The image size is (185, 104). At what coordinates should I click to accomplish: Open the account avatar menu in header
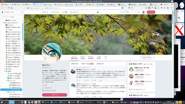tap(143, 12)
